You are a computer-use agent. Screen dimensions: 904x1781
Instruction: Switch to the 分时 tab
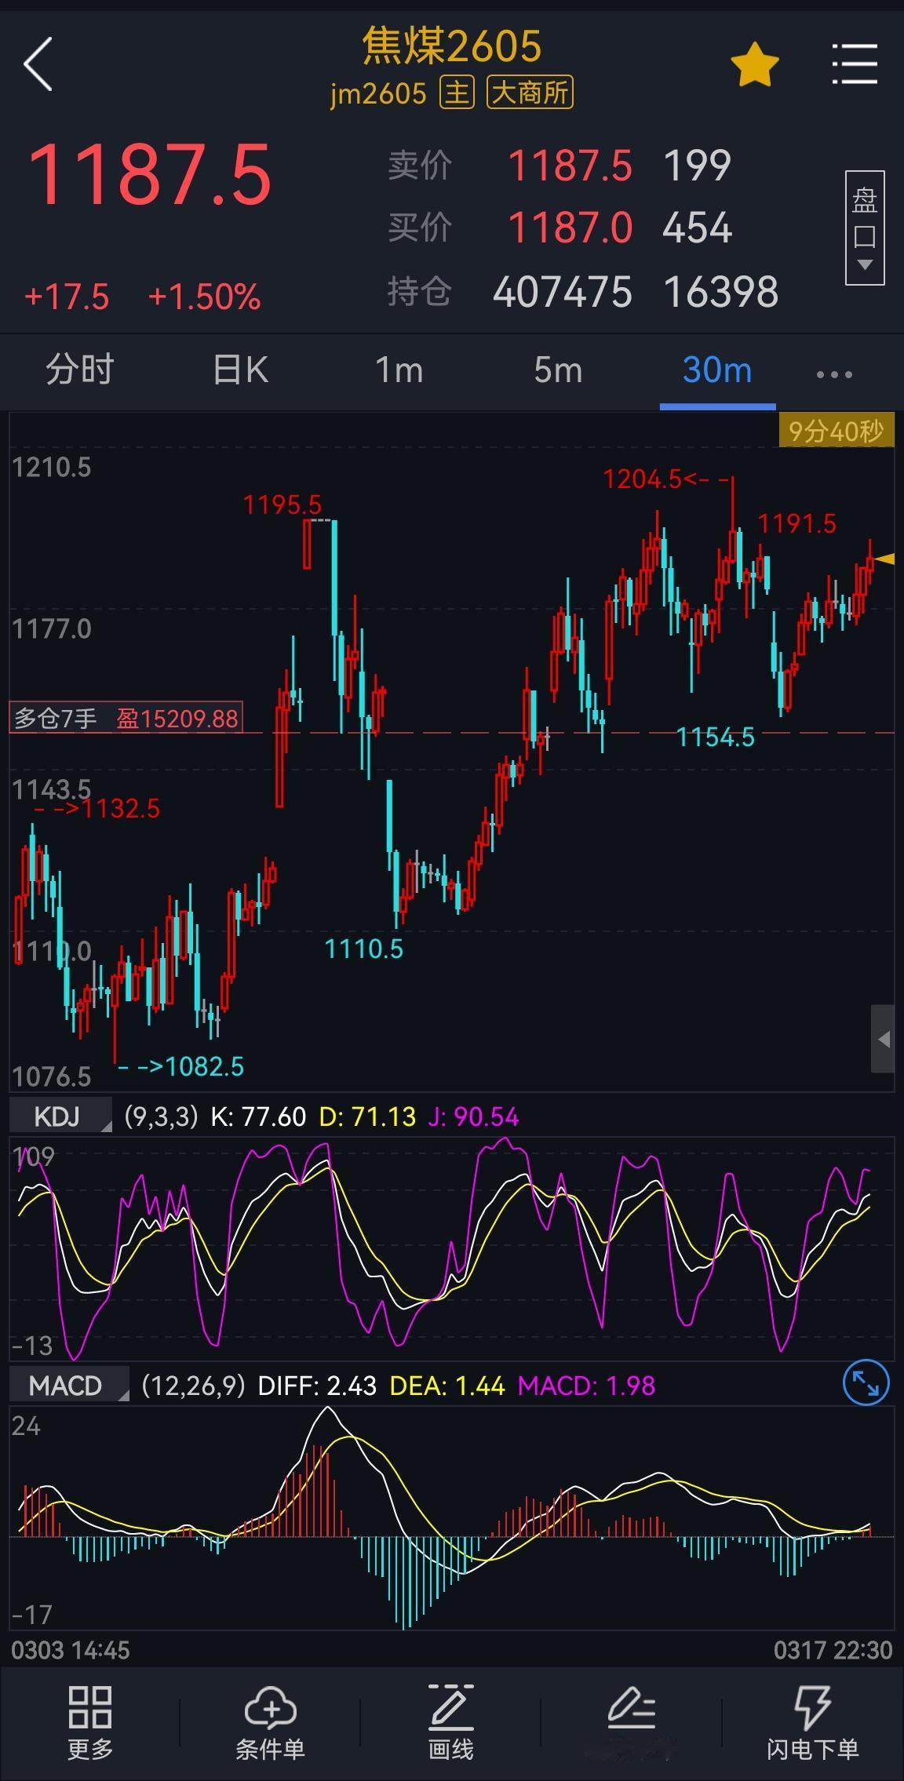point(80,369)
